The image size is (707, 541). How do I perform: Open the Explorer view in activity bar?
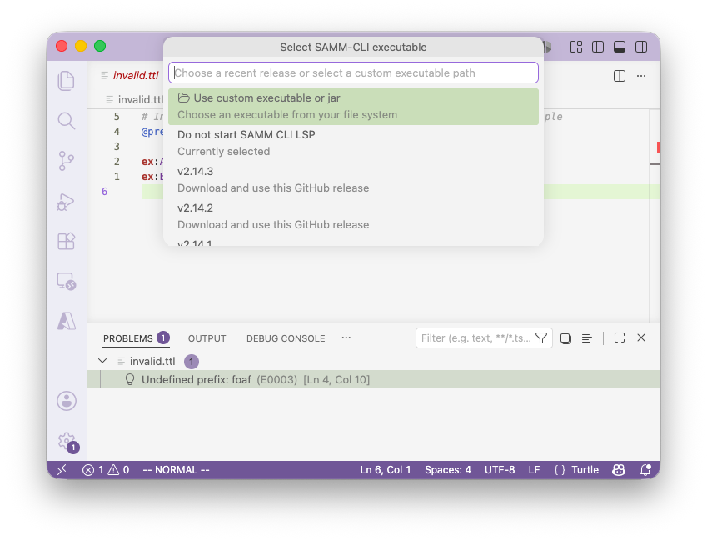[x=67, y=81]
